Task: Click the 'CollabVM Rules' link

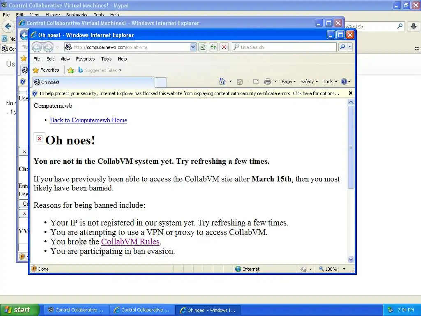Action: point(130,242)
